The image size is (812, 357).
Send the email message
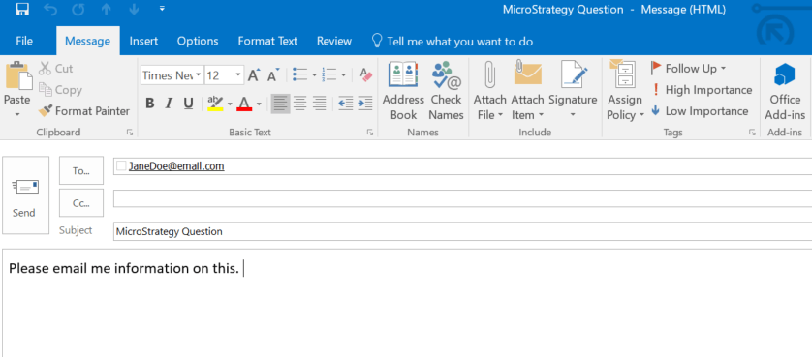click(25, 195)
